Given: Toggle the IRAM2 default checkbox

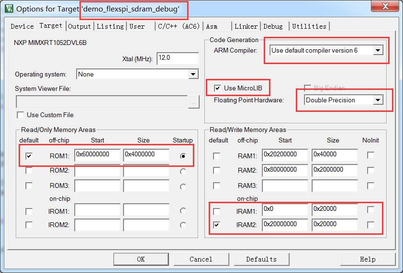Looking at the screenshot, I should click(x=217, y=225).
